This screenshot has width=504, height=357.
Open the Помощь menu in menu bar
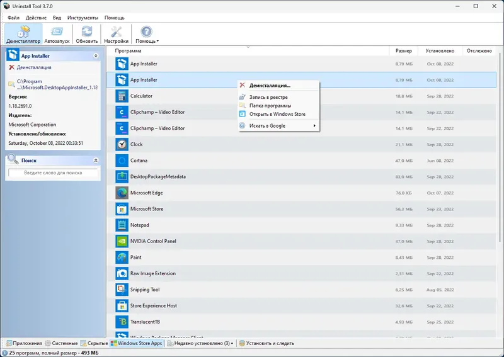tap(115, 18)
